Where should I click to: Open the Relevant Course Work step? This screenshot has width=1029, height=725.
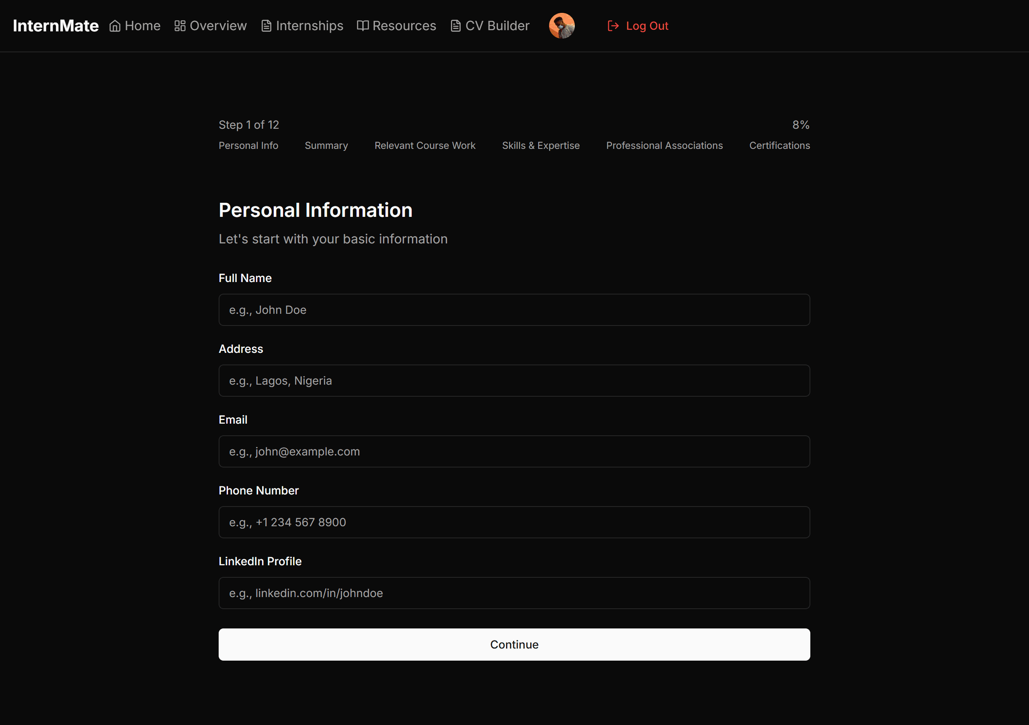[x=424, y=145]
